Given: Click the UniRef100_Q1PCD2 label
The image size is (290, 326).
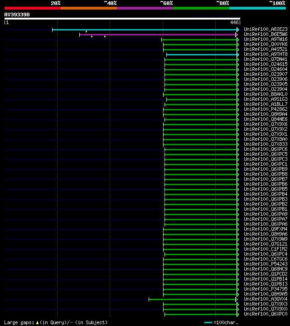Looking at the screenshot, I should coord(266,274).
